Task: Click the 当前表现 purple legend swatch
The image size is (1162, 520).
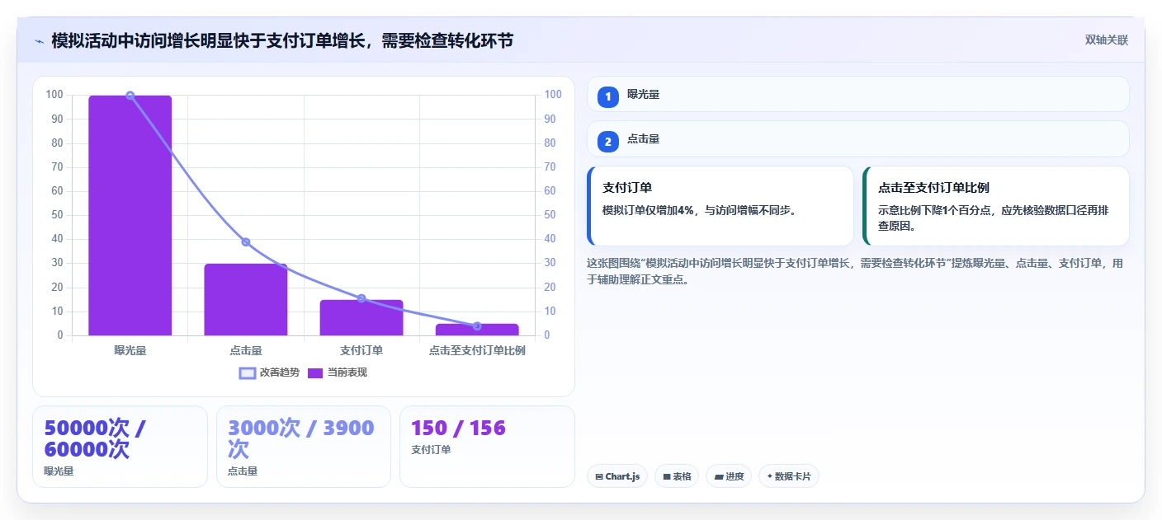Action: point(315,373)
